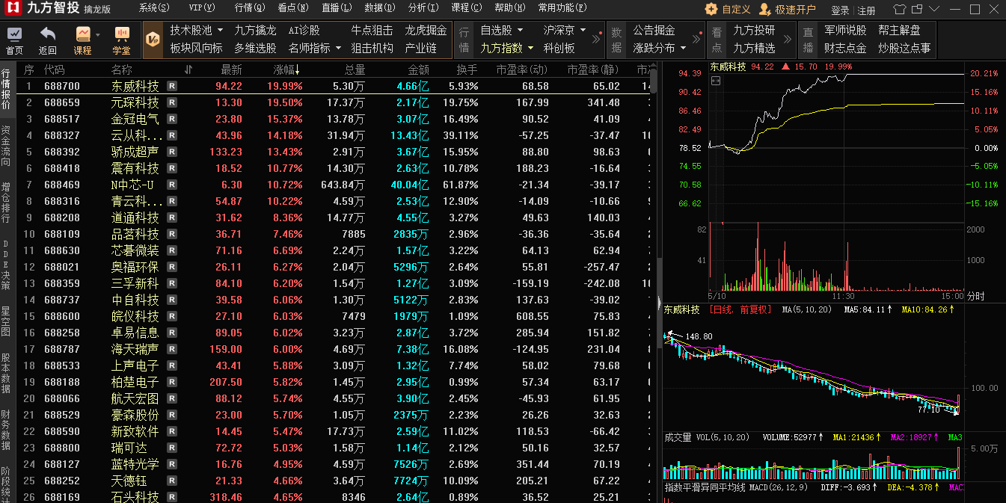Open the 行情(Q) menu
This screenshot has width=1006, height=503.
[249, 8]
